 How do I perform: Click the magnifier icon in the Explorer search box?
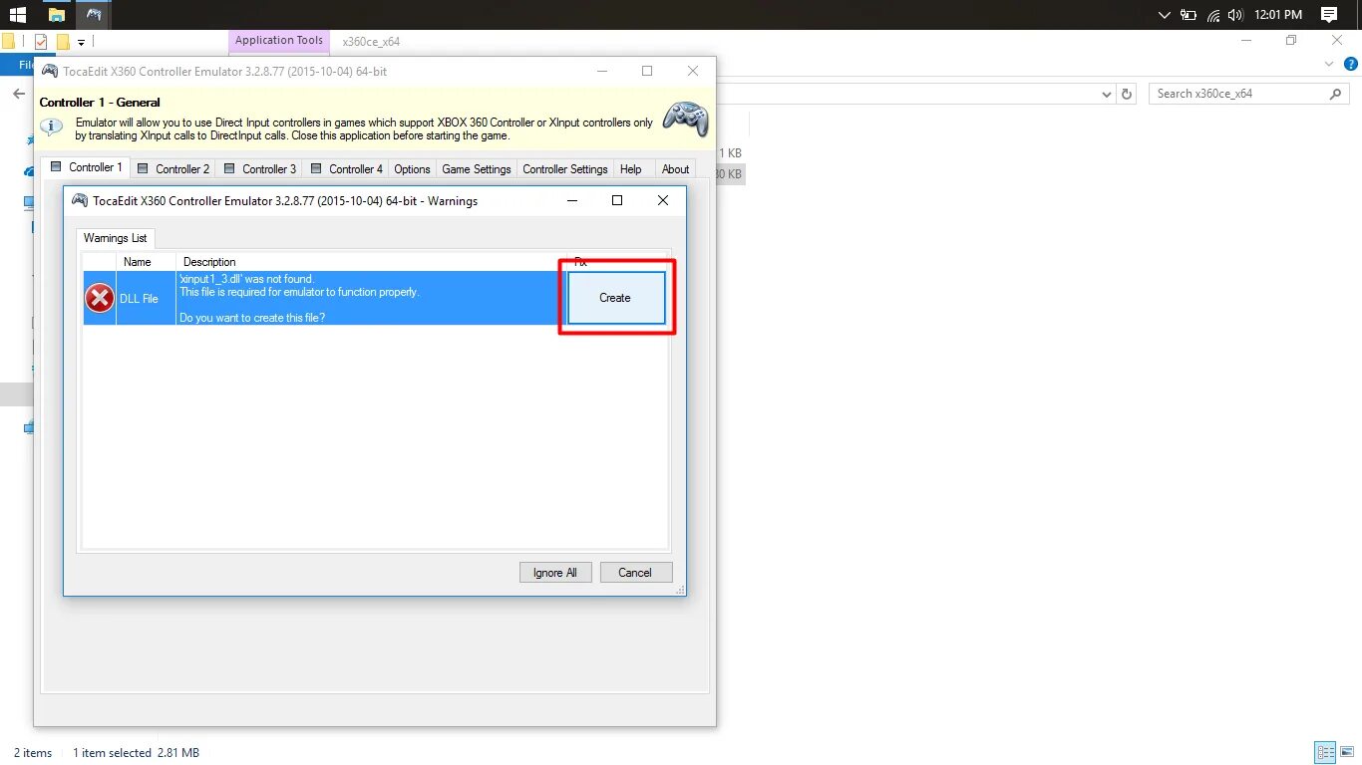[x=1336, y=94]
